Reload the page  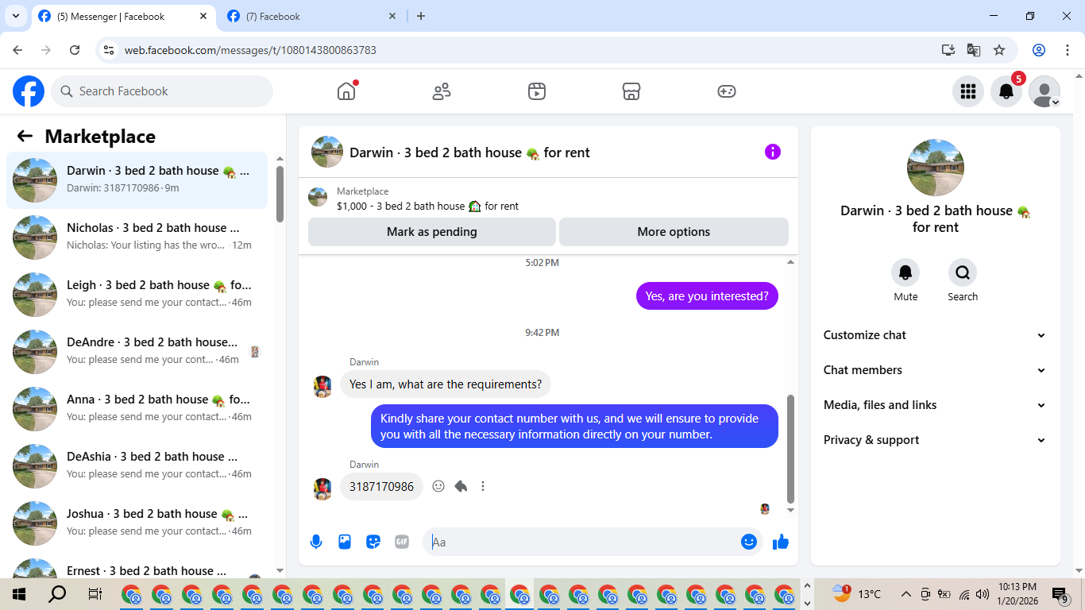click(75, 50)
